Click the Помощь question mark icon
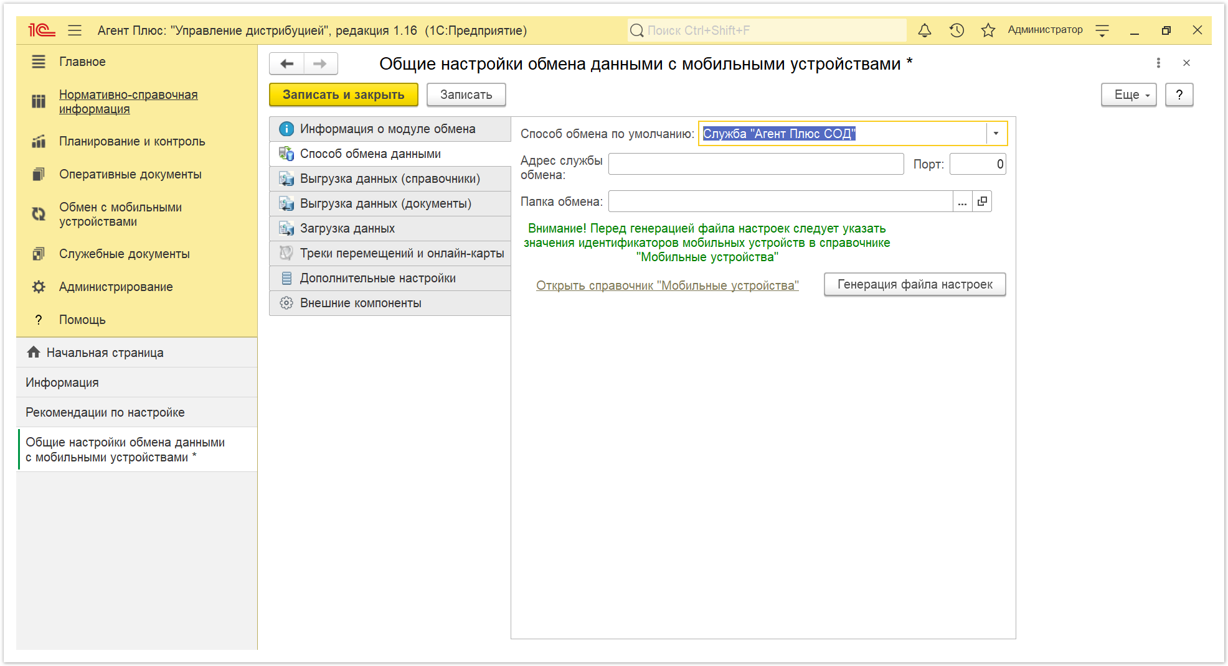Viewport: 1228px width, 666px height. coord(39,320)
